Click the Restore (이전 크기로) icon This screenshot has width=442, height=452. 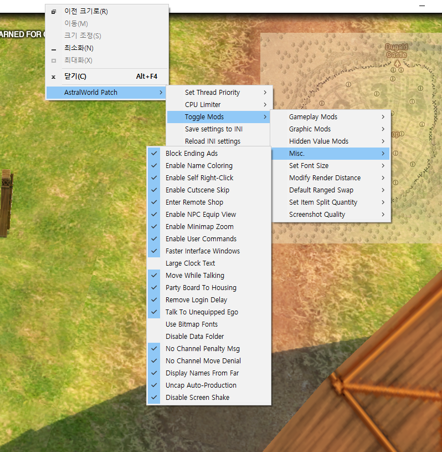tap(54, 12)
